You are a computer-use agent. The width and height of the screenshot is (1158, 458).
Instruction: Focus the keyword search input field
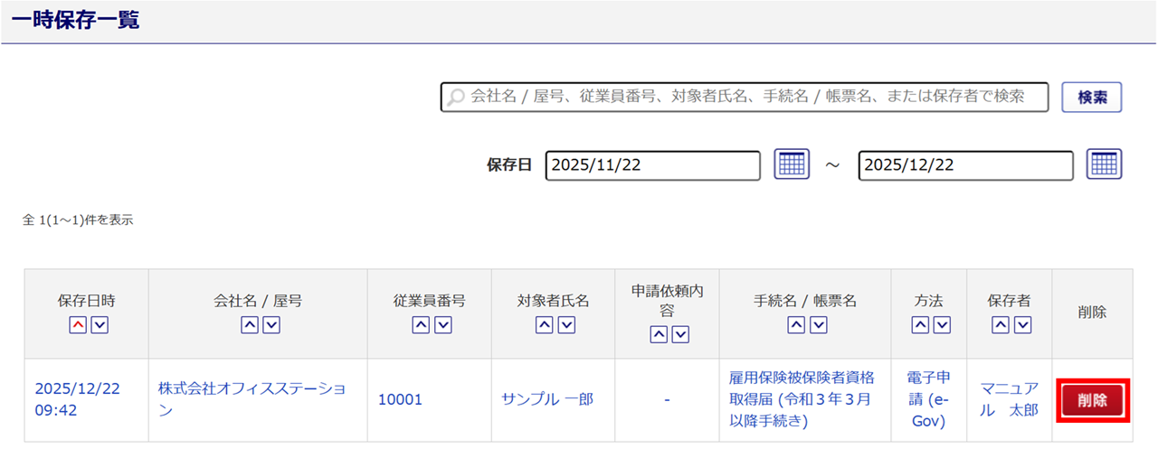click(751, 97)
